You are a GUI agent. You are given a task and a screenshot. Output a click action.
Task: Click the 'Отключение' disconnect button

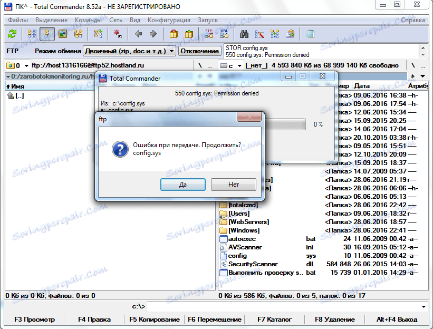pos(200,51)
